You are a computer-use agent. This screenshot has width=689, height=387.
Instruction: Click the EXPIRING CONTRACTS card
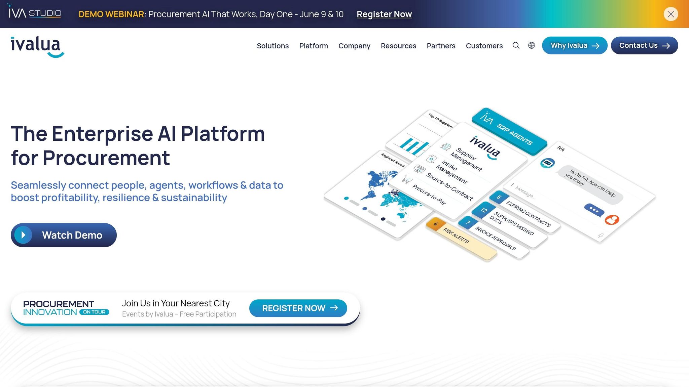[525, 211]
